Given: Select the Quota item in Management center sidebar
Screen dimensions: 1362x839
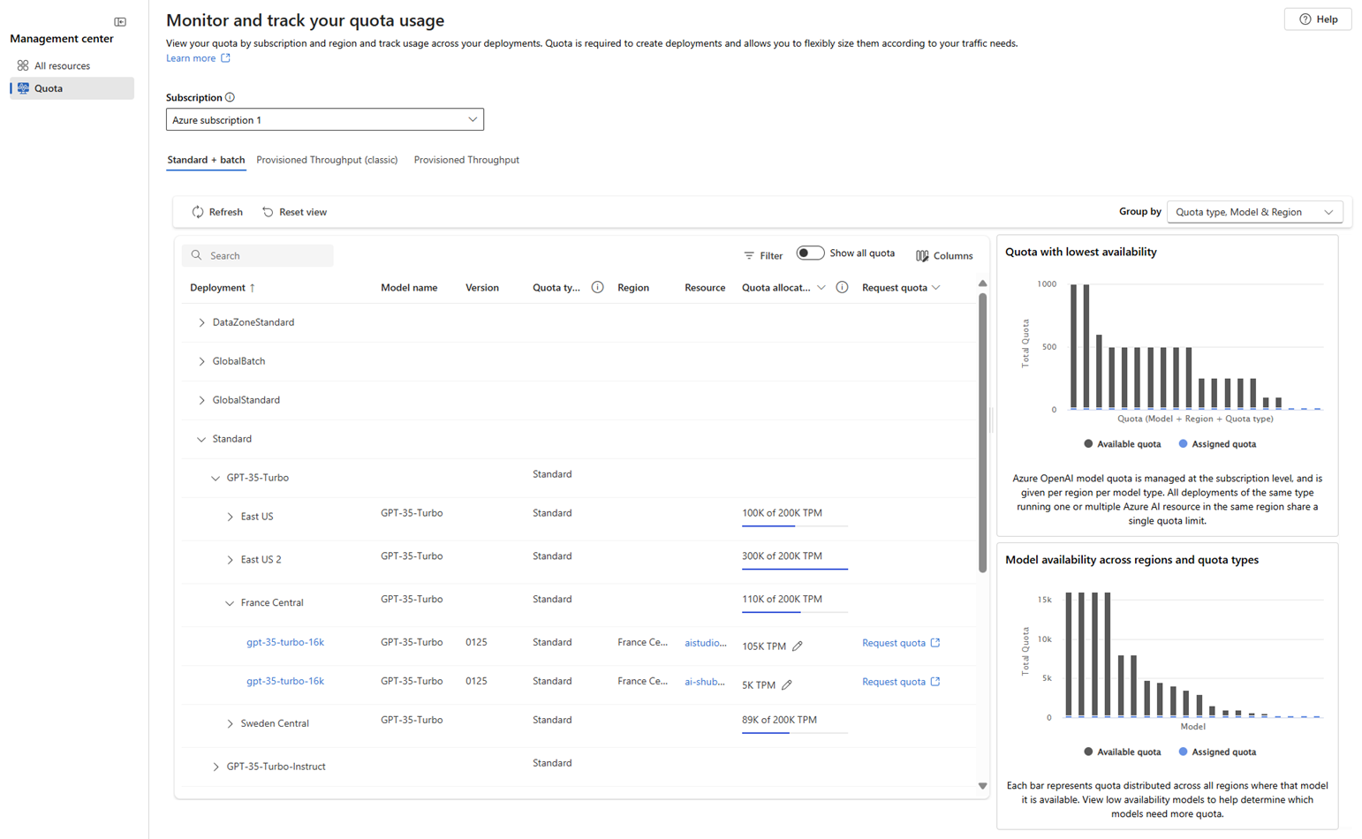Looking at the screenshot, I should click(48, 87).
